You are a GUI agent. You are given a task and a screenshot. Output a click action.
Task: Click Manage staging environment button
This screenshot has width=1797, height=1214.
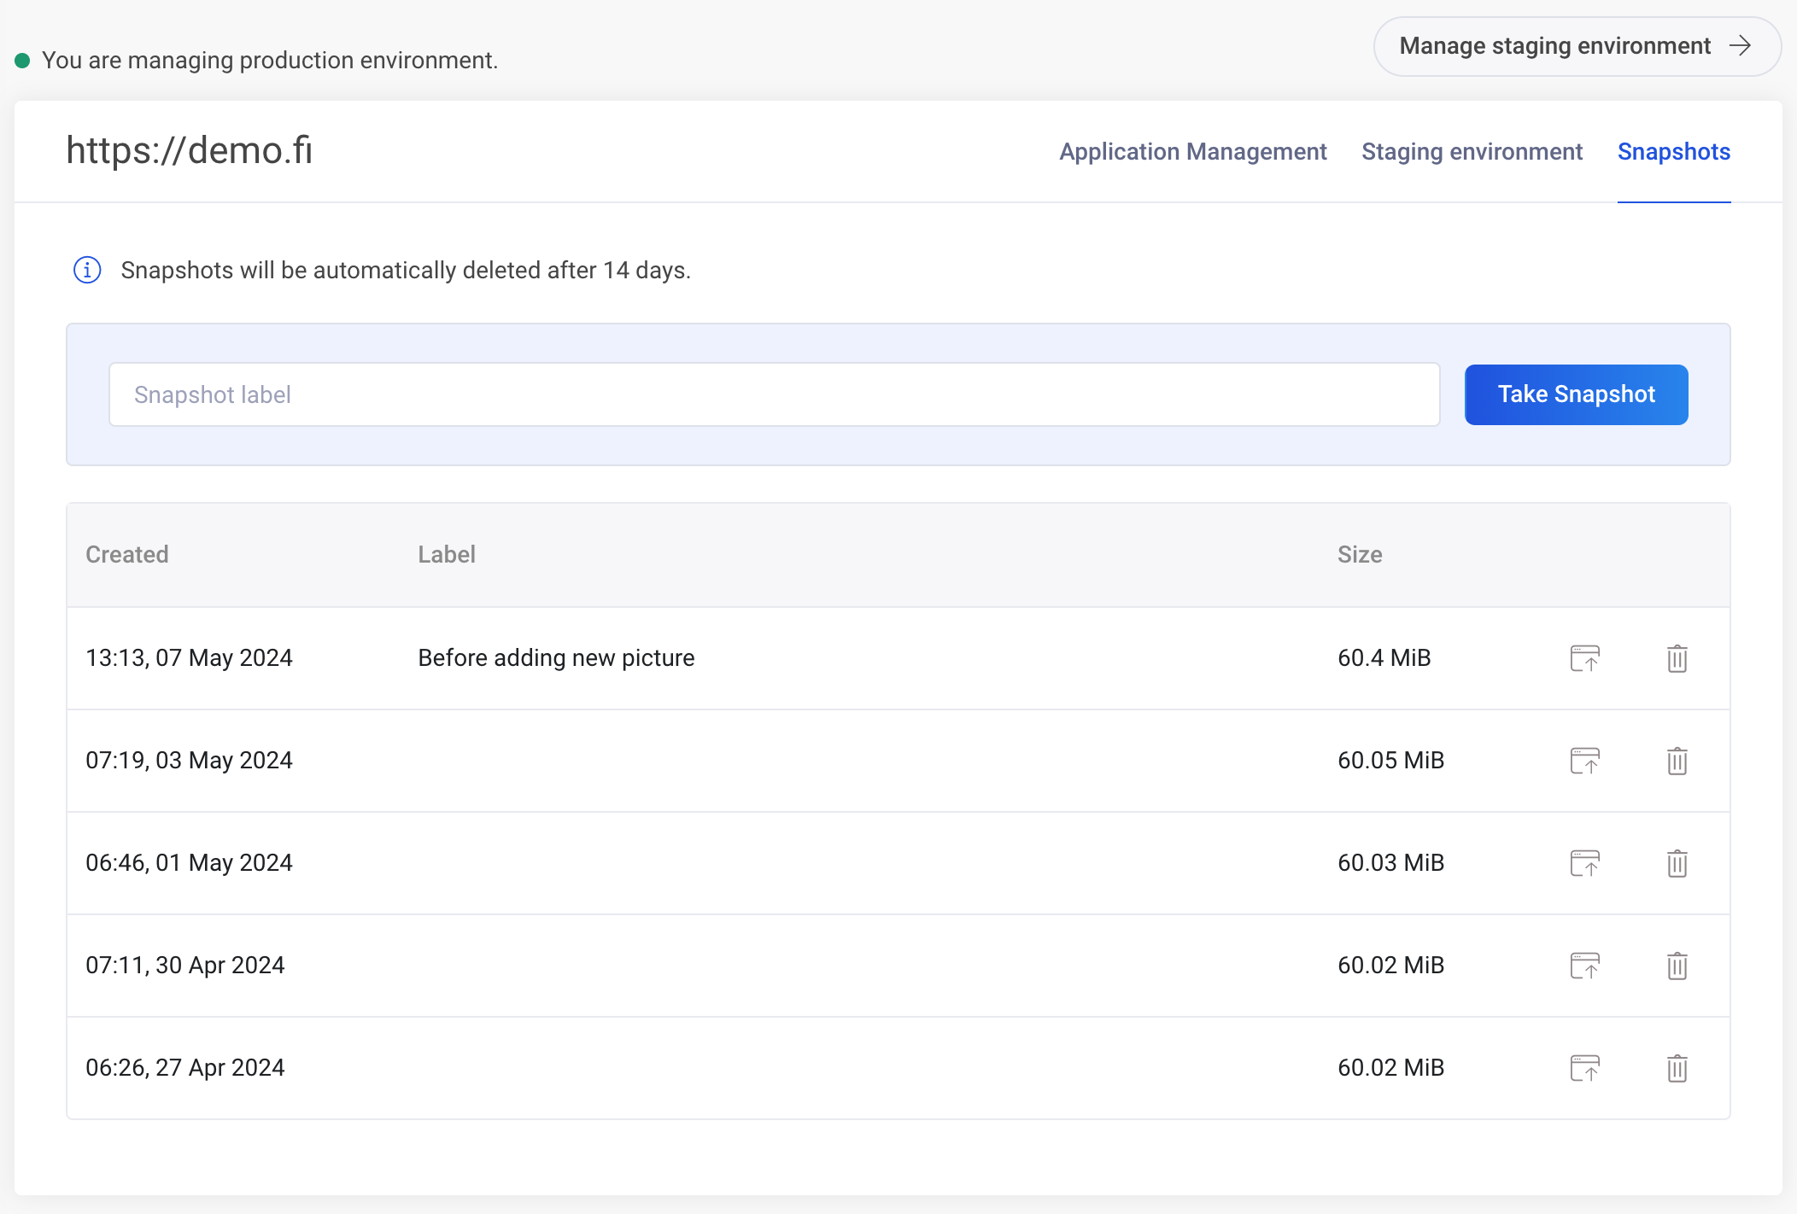coord(1576,46)
